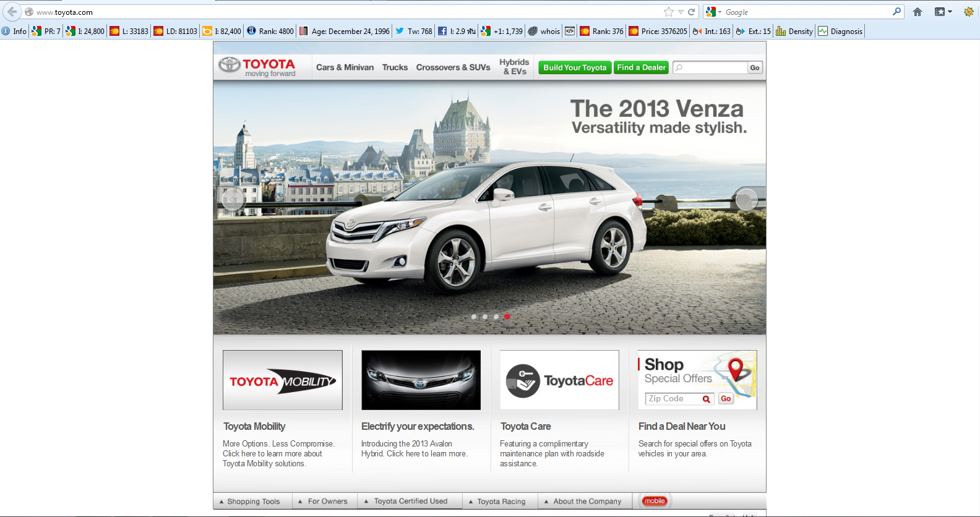The height and width of the screenshot is (517, 980).
Task: Show next slide with right carousel arrow
Action: tap(747, 200)
